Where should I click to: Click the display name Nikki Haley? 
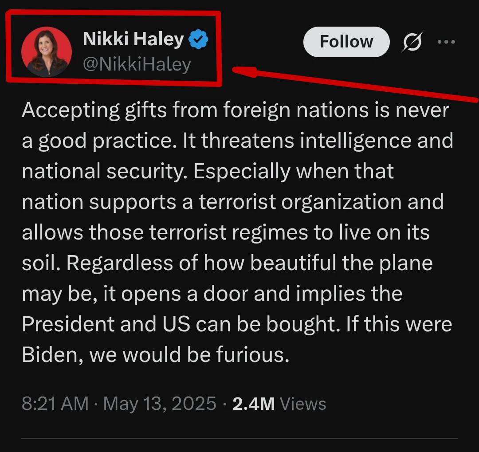133,39
